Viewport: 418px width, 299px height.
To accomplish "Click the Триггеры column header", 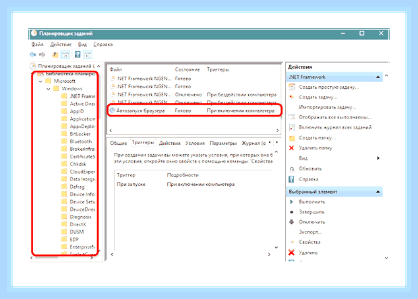I will pyautogui.click(x=218, y=69).
